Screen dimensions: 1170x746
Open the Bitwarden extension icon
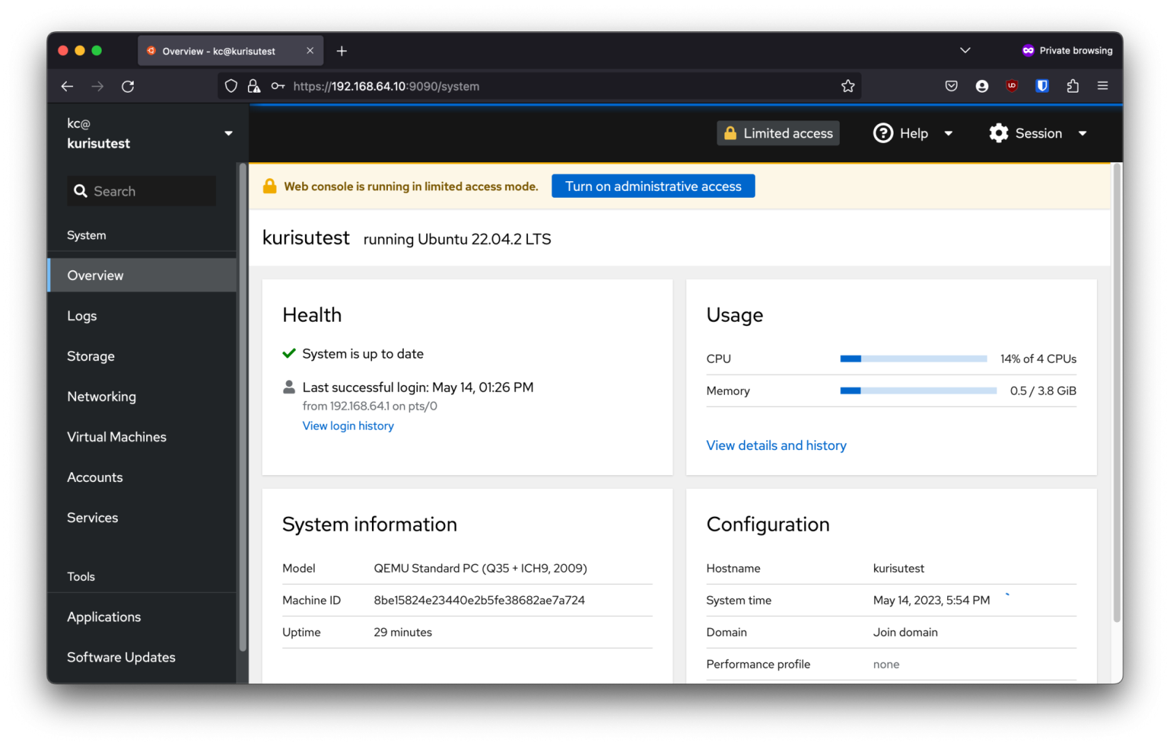[x=1042, y=86]
